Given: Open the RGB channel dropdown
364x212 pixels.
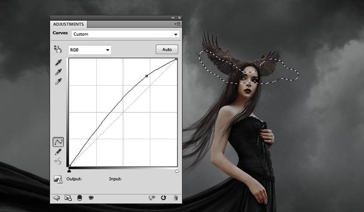Looking at the screenshot, I should pyautogui.click(x=90, y=50).
